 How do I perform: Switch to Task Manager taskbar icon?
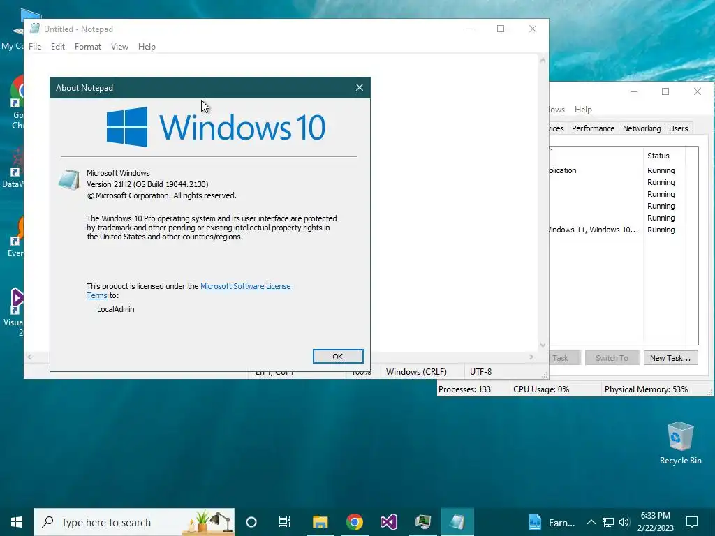coord(422,522)
